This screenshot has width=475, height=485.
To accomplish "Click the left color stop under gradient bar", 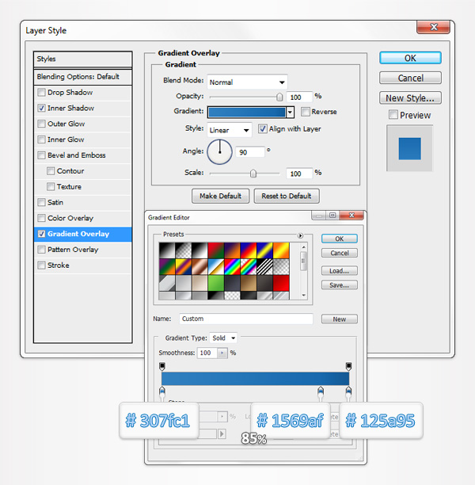I will tap(162, 391).
